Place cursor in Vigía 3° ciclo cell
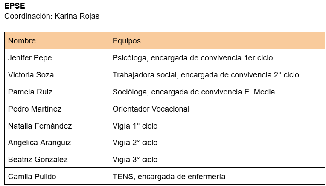The height and width of the screenshot is (186, 326). 135,160
